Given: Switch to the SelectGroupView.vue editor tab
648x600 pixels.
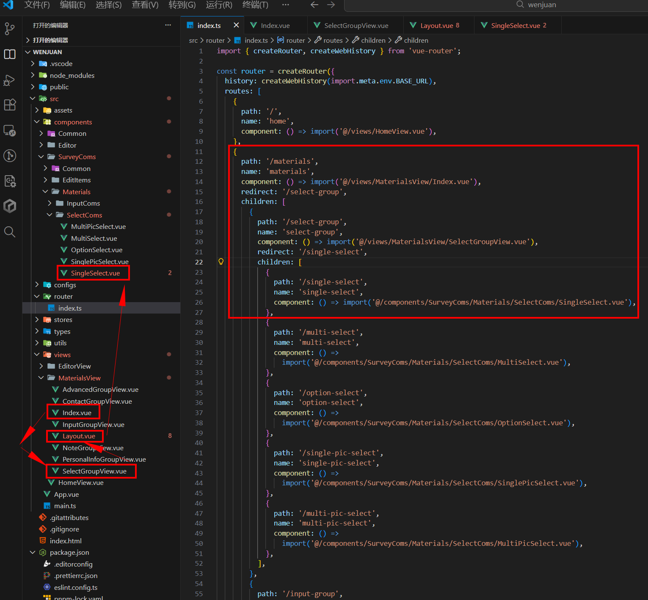Looking at the screenshot, I should [356, 25].
